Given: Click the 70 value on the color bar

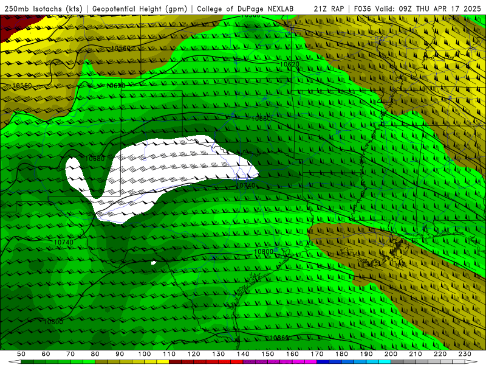Looking at the screenshot, I should 70,354.
